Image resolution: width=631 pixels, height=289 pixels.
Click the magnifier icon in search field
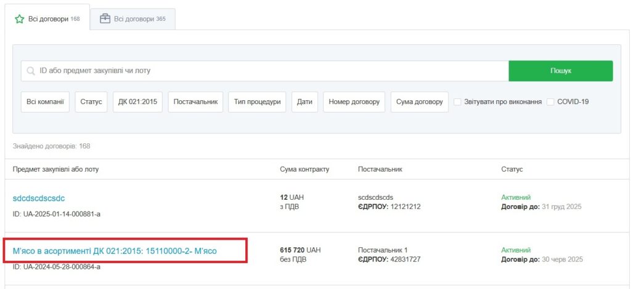pyautogui.click(x=31, y=71)
